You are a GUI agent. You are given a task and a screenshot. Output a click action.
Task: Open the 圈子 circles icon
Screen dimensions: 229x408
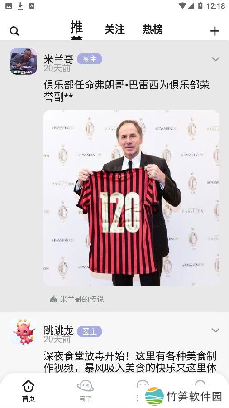86,386
